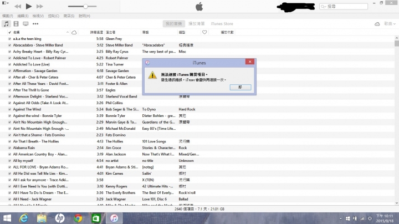399x224 pixels.
Task: Show hidden tray icons arrow
Action: 340,218
